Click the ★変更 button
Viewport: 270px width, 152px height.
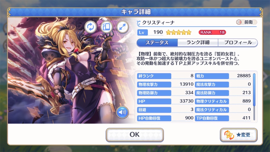239,135
